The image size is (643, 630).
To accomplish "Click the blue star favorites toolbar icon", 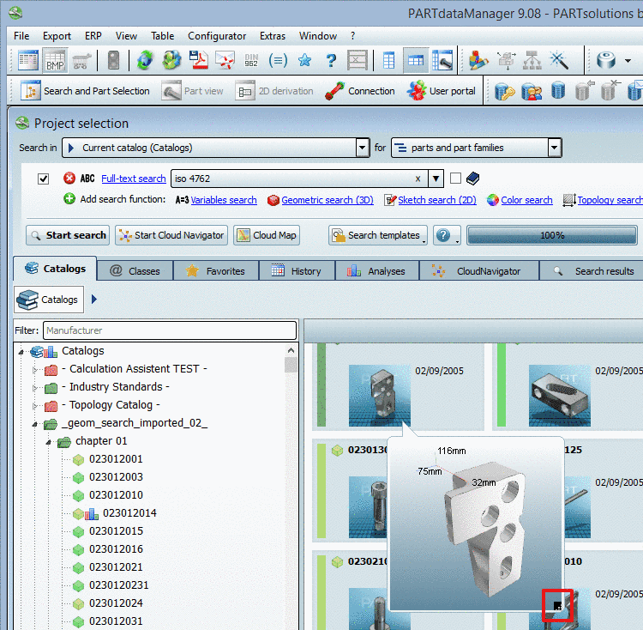I will (303, 61).
